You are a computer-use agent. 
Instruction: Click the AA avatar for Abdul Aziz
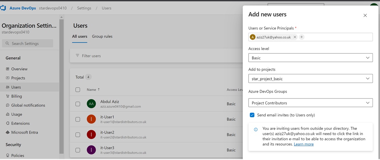tap(91, 104)
